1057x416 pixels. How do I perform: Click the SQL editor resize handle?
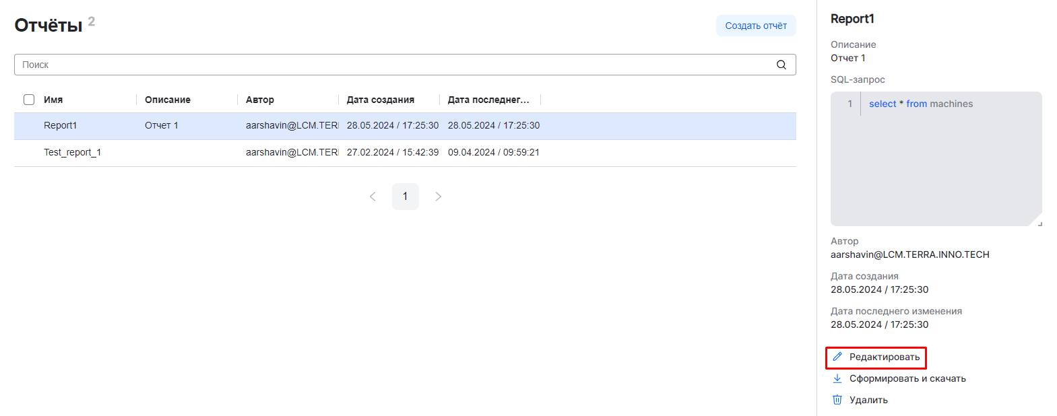click(1039, 223)
